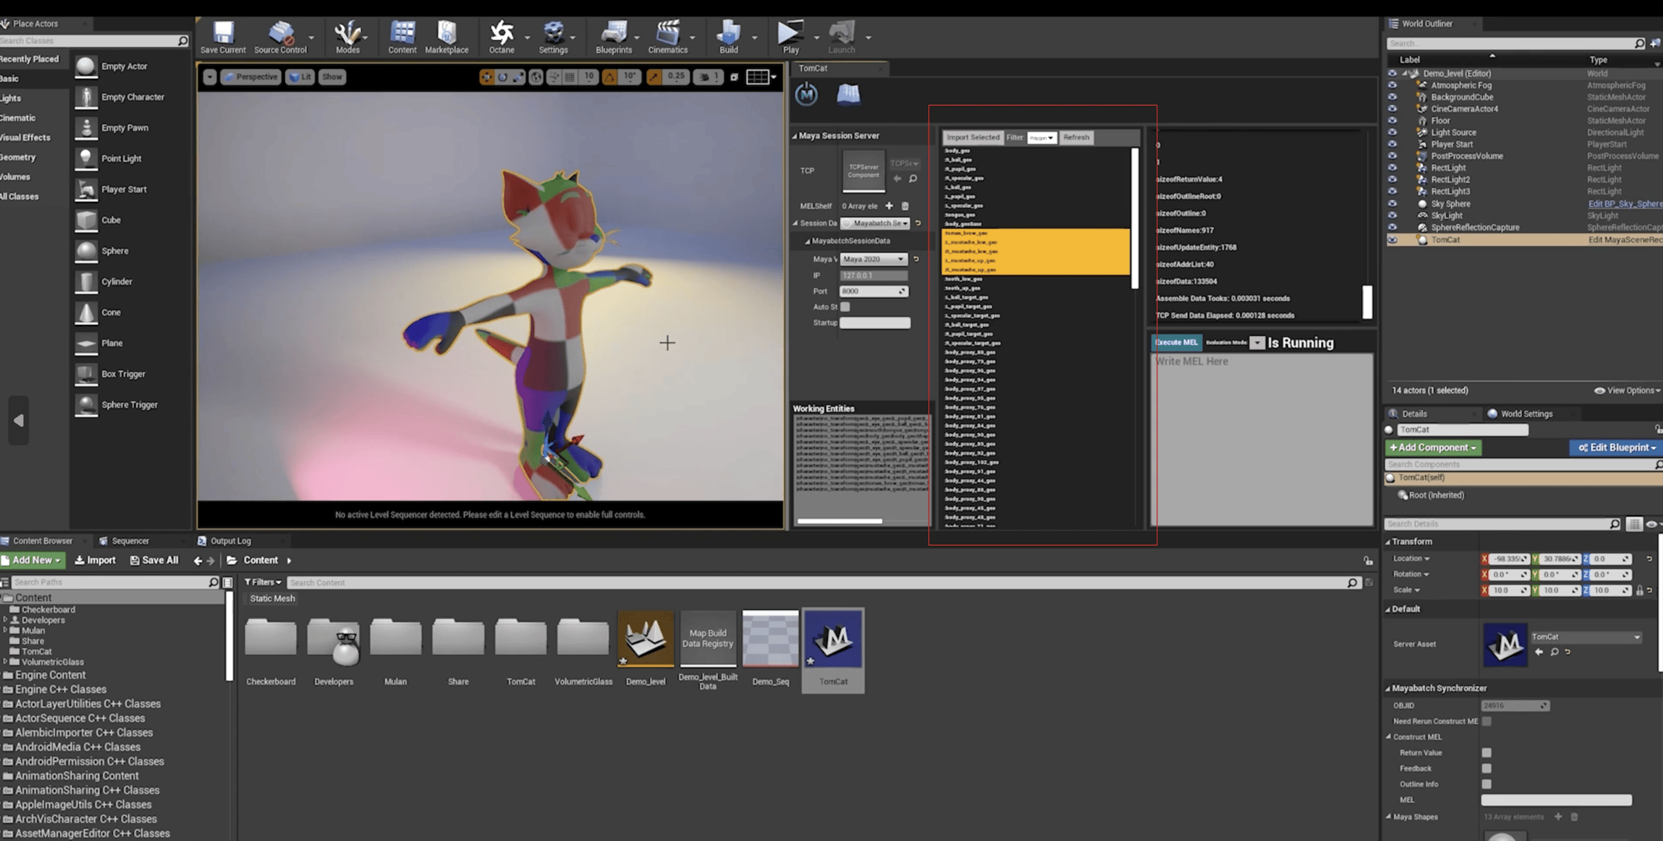
Task: Enable the Auto St checkbox
Action: pyautogui.click(x=845, y=306)
